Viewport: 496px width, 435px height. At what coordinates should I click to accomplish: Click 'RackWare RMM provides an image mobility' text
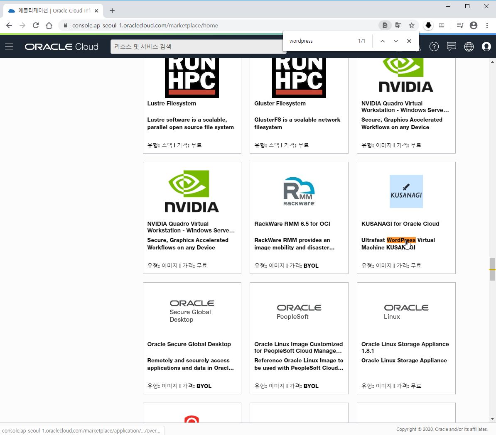pos(294,244)
